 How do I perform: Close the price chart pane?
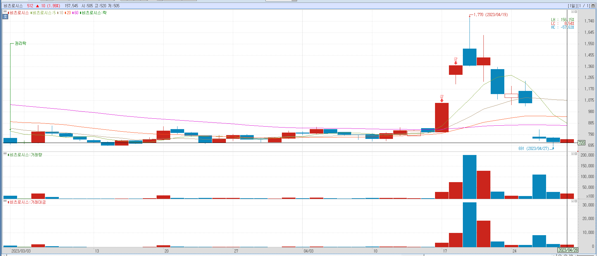(576, 12)
